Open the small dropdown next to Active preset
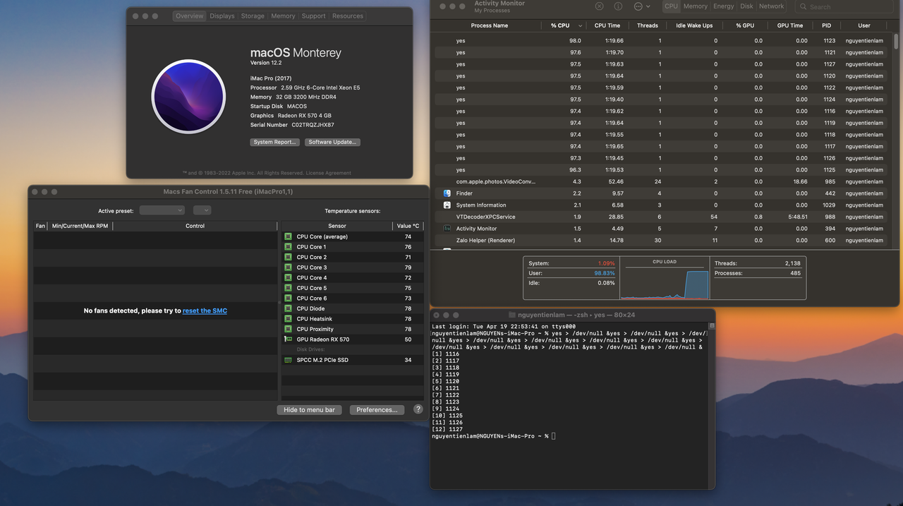 202,210
